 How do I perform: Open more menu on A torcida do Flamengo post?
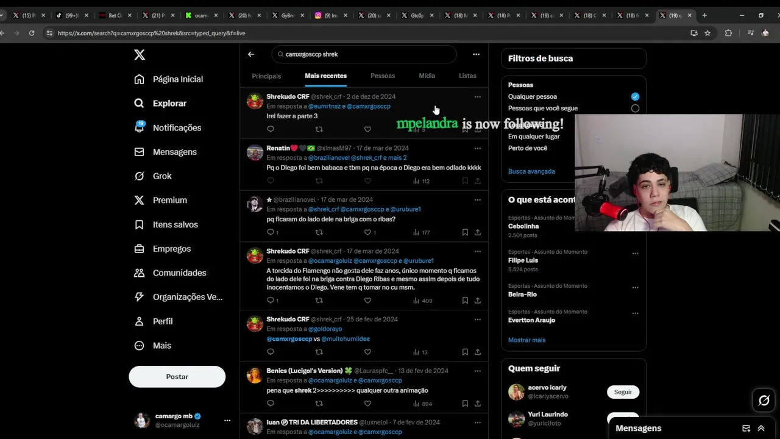pyautogui.click(x=477, y=251)
